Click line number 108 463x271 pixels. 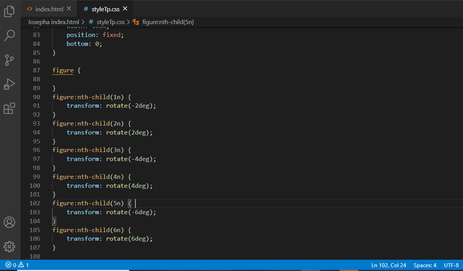tap(35, 256)
